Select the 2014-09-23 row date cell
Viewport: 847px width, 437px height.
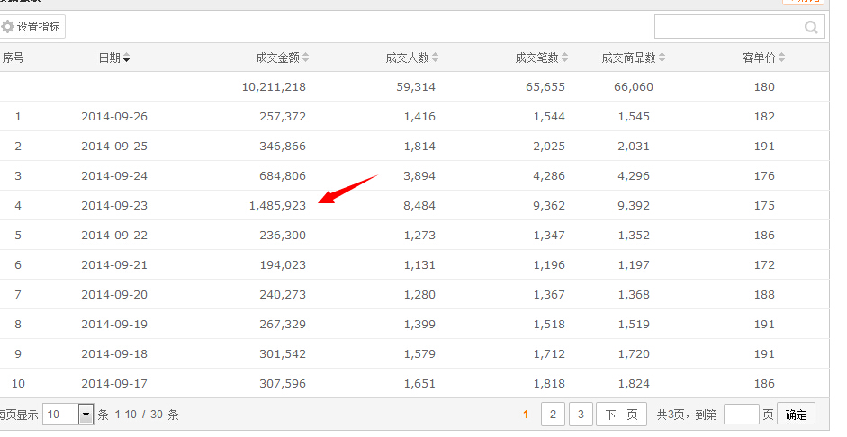(x=114, y=205)
